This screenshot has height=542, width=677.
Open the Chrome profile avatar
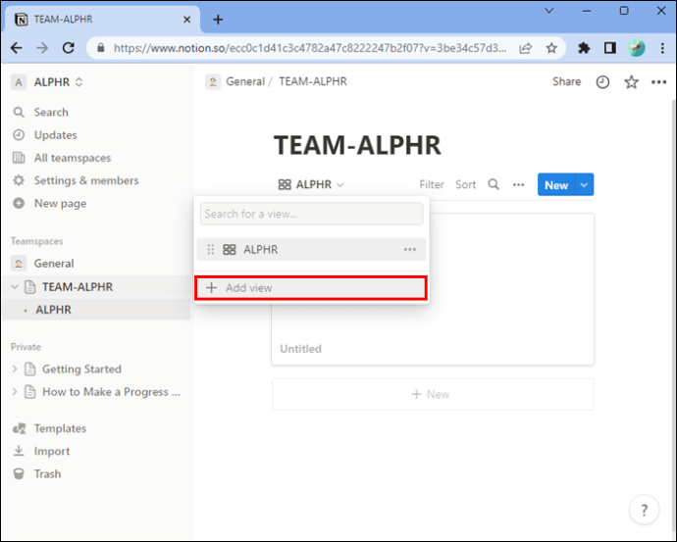[637, 48]
